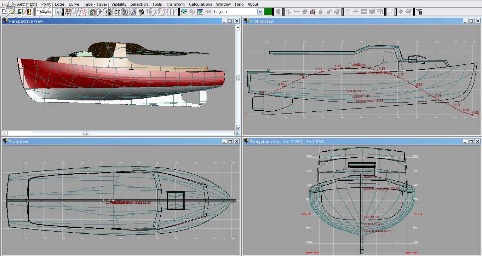Click the New project toolbar icon
The height and width of the screenshot is (256, 482).
pyautogui.click(x=4, y=12)
